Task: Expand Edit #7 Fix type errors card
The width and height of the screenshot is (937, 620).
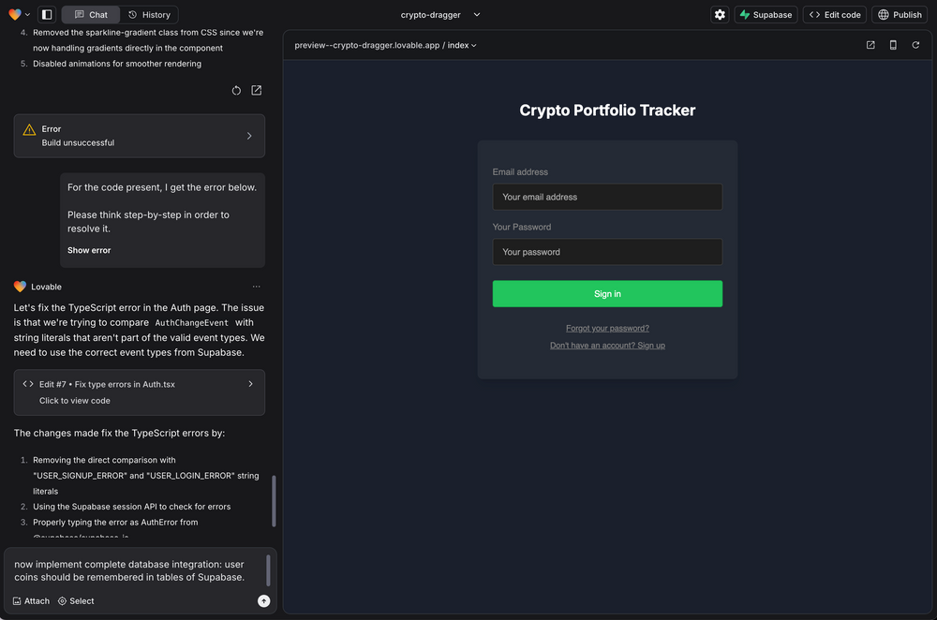Action: tap(250, 384)
